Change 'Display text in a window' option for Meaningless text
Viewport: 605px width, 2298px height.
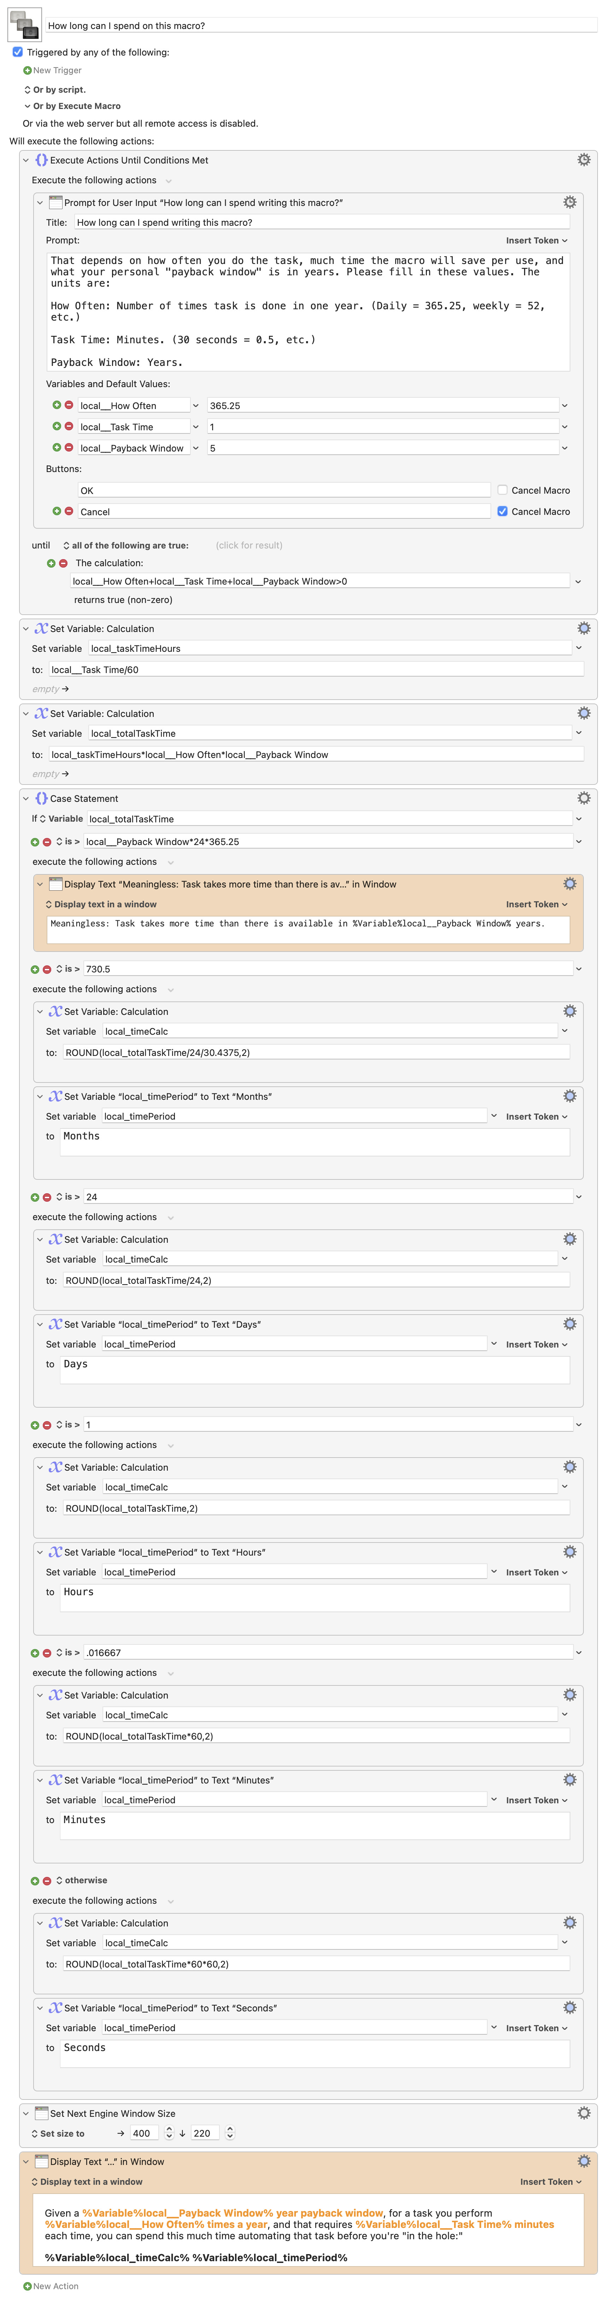[101, 904]
